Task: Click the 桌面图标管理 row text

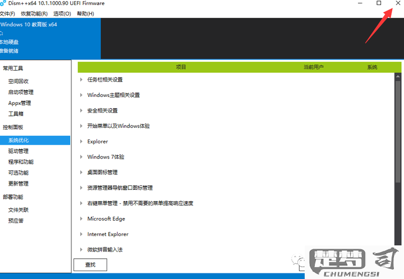Action: [x=102, y=173]
